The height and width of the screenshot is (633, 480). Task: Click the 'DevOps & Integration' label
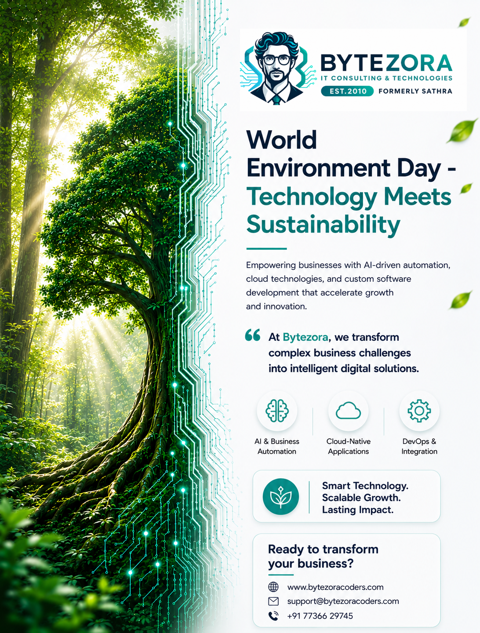419,446
